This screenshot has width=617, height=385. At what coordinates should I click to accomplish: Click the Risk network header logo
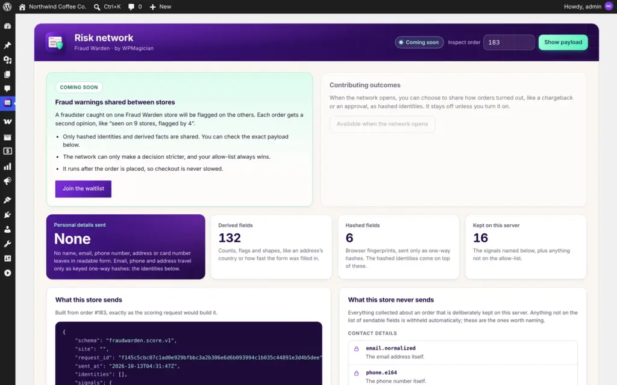pyautogui.click(x=55, y=42)
